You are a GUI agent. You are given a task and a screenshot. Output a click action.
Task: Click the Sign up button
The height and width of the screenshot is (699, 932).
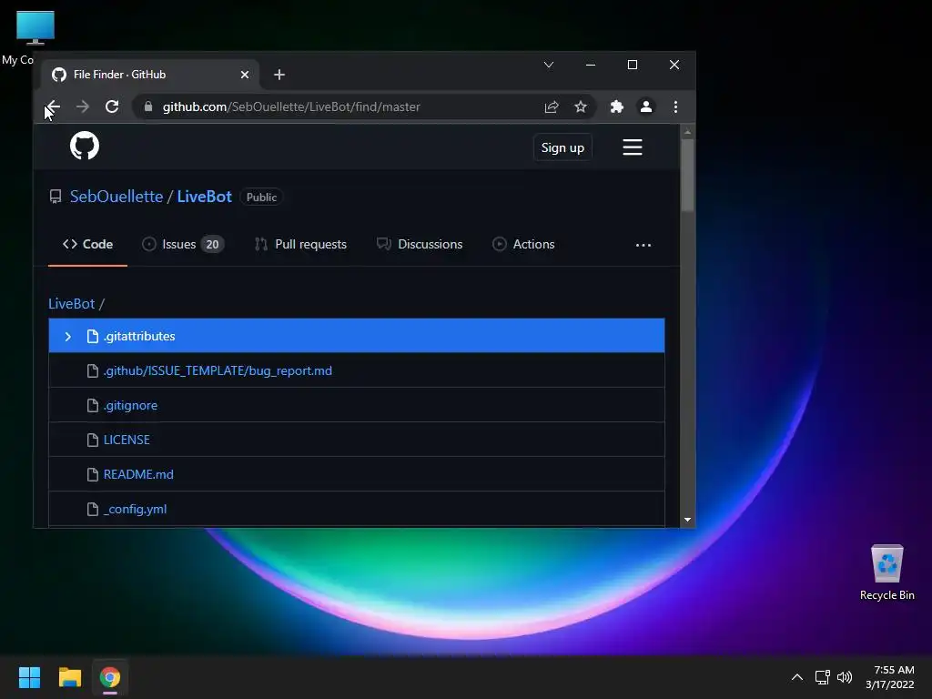562,147
